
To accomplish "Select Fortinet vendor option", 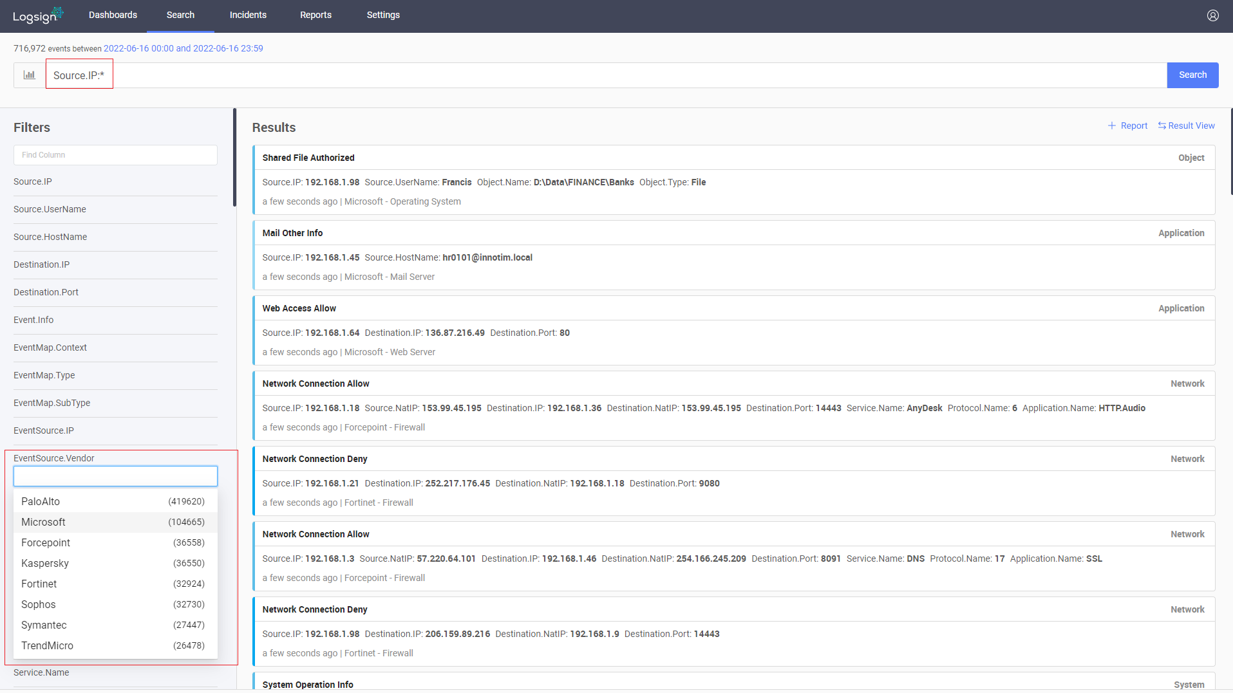I will (115, 584).
